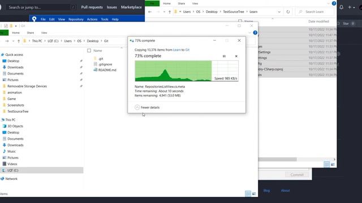Open Removable Storage Devices
The image size is (362, 203).
[27, 86]
